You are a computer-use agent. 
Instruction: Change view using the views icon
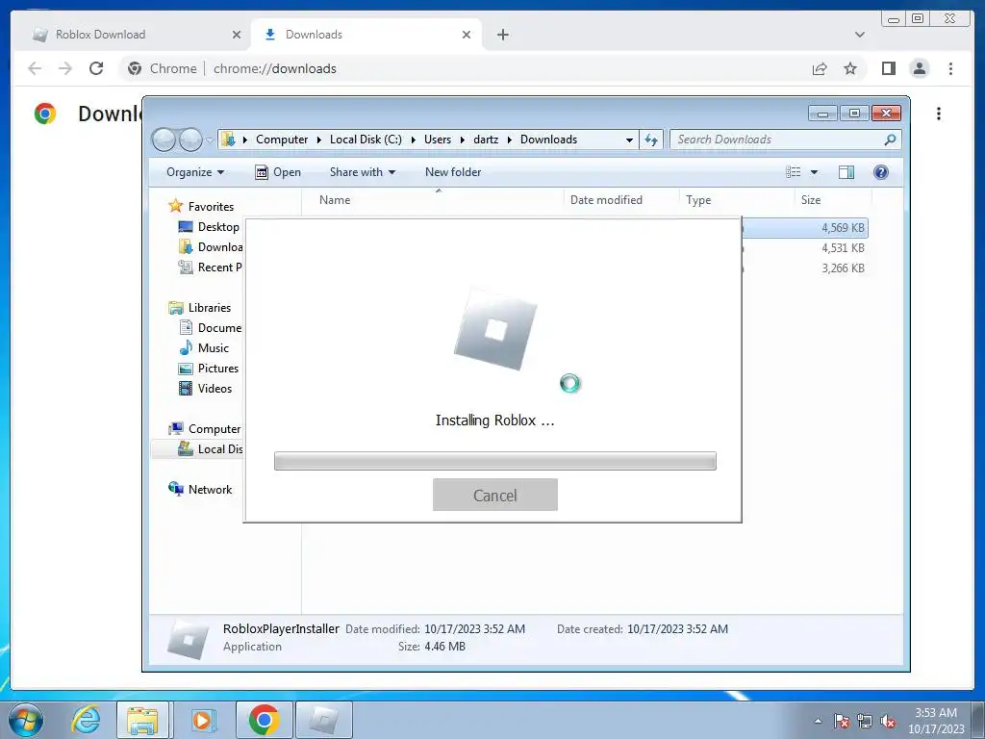794,172
